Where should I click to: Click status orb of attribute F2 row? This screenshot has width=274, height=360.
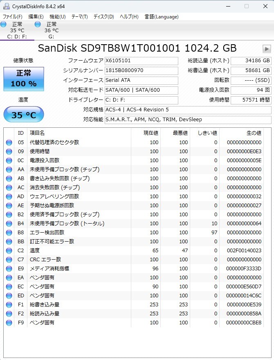[x=9, y=314]
